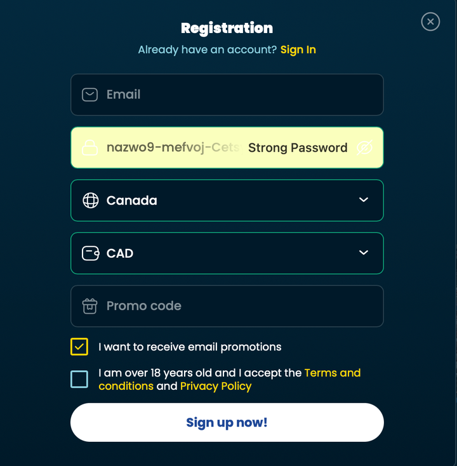Click the envelope icon in Email field
This screenshot has height=466, width=457.
click(x=89, y=95)
